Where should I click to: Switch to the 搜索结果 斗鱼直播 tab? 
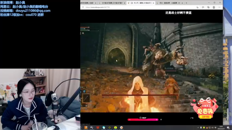click(170, 3)
